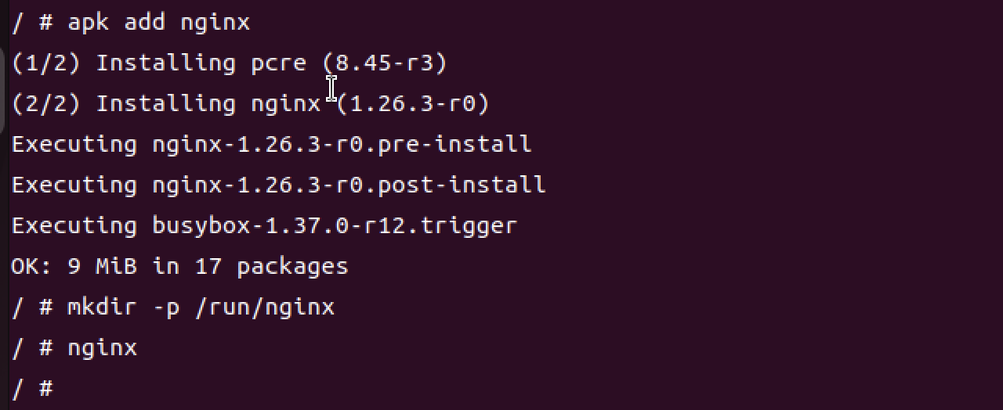The height and width of the screenshot is (410, 1003).
Task: Click the standalone 'nginx' command line
Action: [x=103, y=348]
